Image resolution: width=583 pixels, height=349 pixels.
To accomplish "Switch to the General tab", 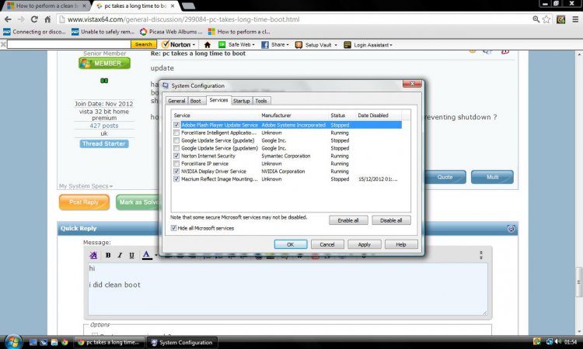I will (176, 101).
